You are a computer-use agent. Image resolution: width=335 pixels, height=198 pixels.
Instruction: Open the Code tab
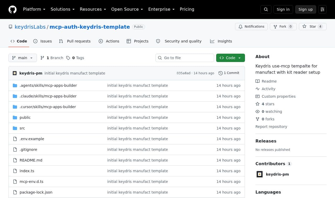click(19, 41)
